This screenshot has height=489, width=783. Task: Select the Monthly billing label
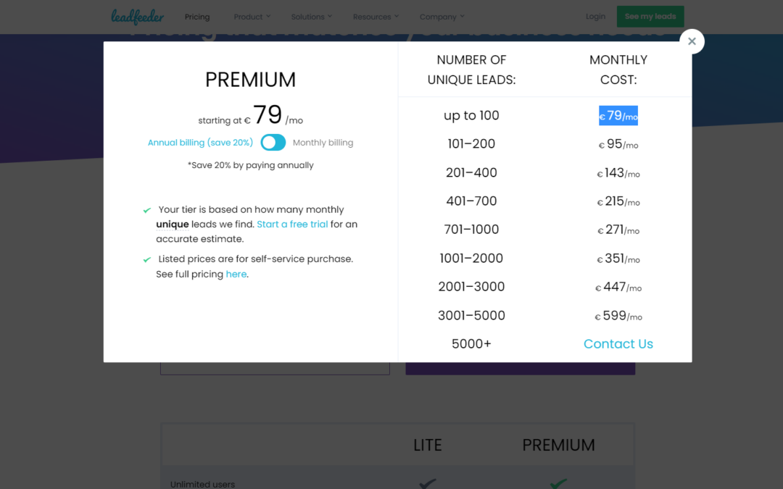323,143
